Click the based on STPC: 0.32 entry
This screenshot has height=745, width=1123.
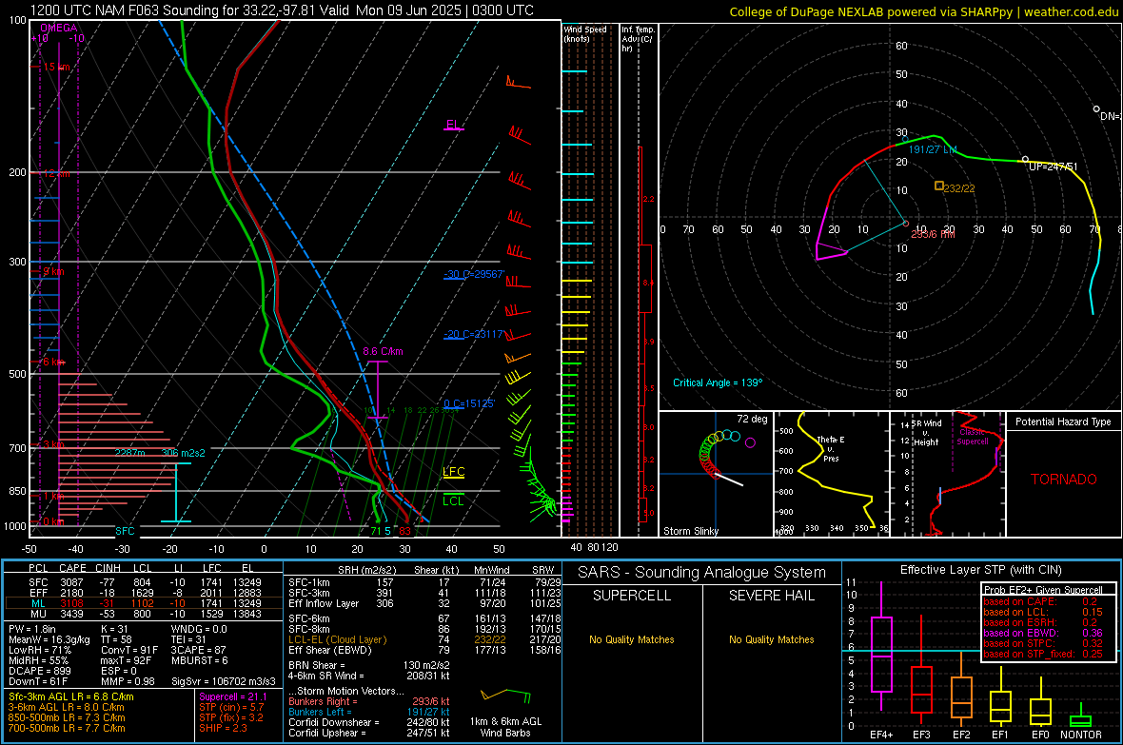tap(1043, 643)
